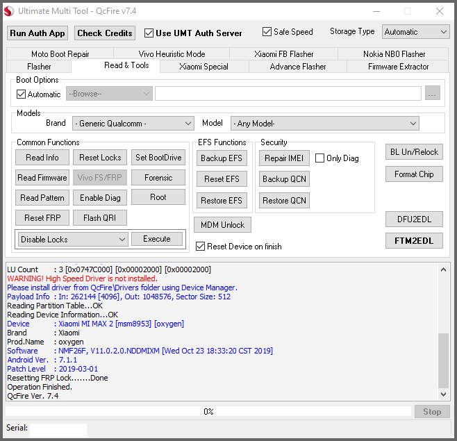
Task: Click the Operation Finished log line
Action: click(x=40, y=387)
